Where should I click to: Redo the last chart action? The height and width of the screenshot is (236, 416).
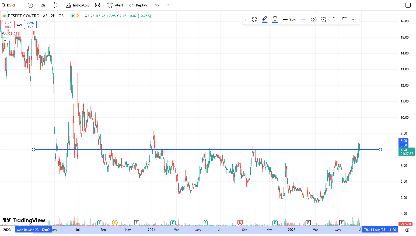tap(167, 5)
